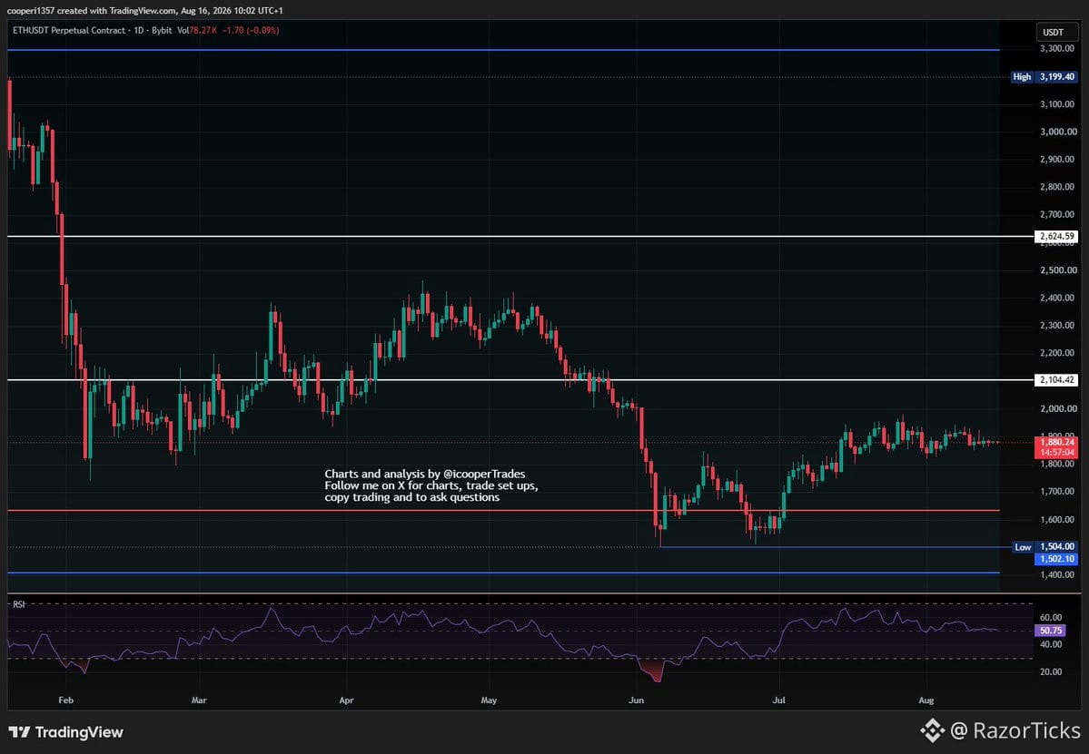Click the May date label on time axis
1089x754 pixels.
489,700
